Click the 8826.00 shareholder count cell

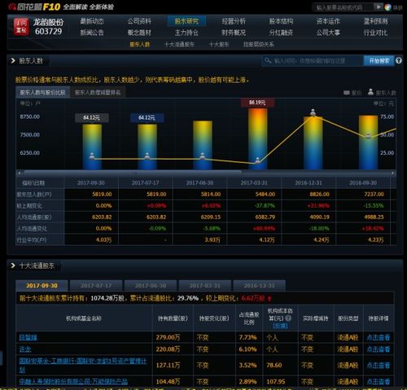point(320,194)
